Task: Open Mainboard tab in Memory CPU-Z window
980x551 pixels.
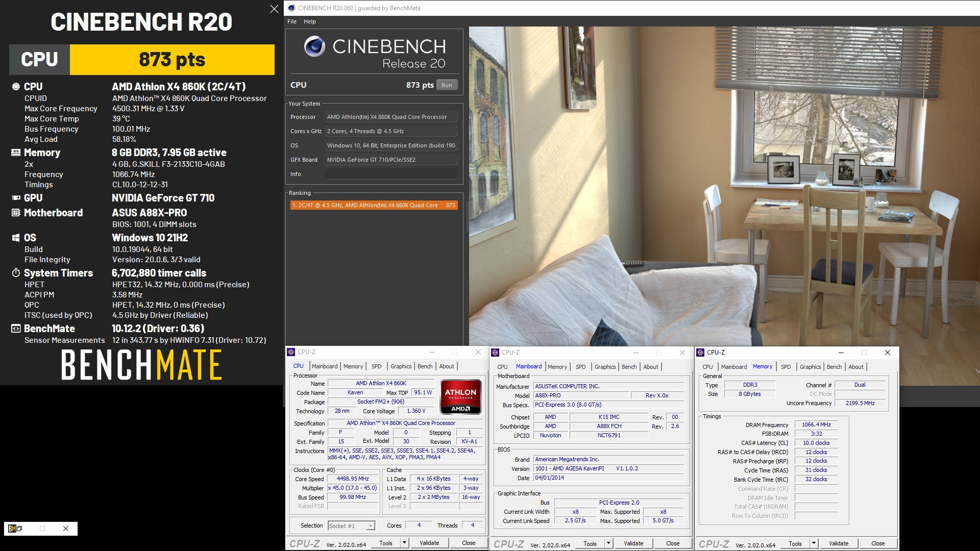Action: click(734, 367)
